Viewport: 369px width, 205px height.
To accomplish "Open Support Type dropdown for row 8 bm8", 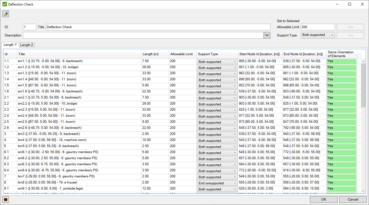I will (217, 183).
